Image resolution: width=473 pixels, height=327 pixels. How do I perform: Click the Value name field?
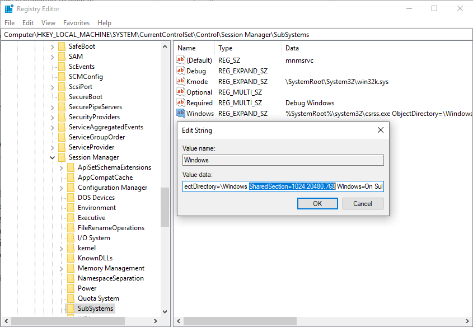pos(283,160)
